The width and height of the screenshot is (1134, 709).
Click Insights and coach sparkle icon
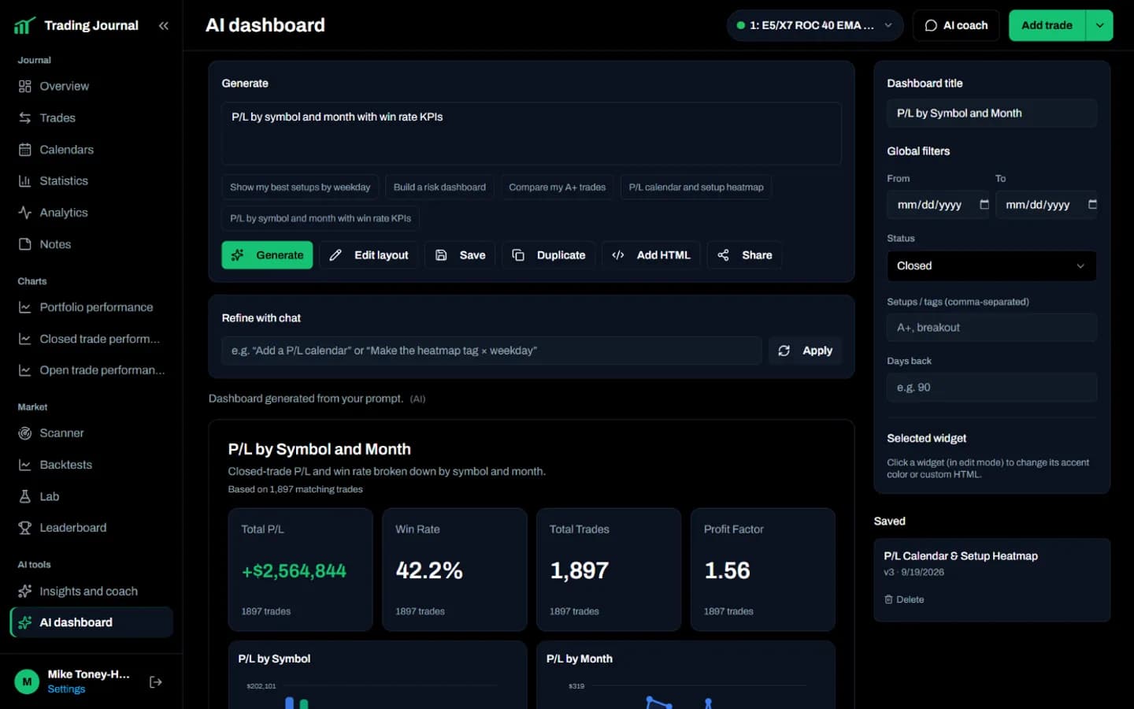coord(24,591)
